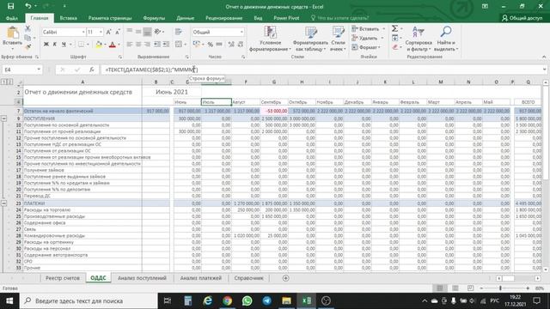Click the Clear eraser icon
Image resolution: width=550 pixels, height=309 pixels.
(395, 46)
